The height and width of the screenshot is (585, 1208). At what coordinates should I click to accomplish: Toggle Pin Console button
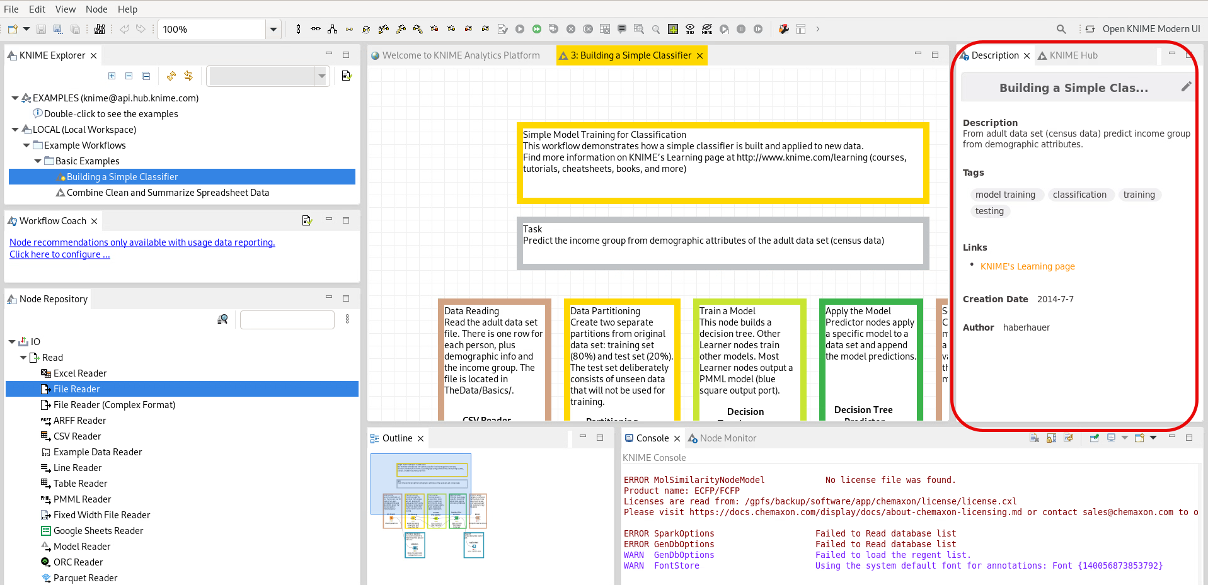click(x=1094, y=438)
